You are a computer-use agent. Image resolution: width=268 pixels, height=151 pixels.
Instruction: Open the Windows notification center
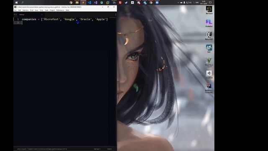[x=210, y=3]
